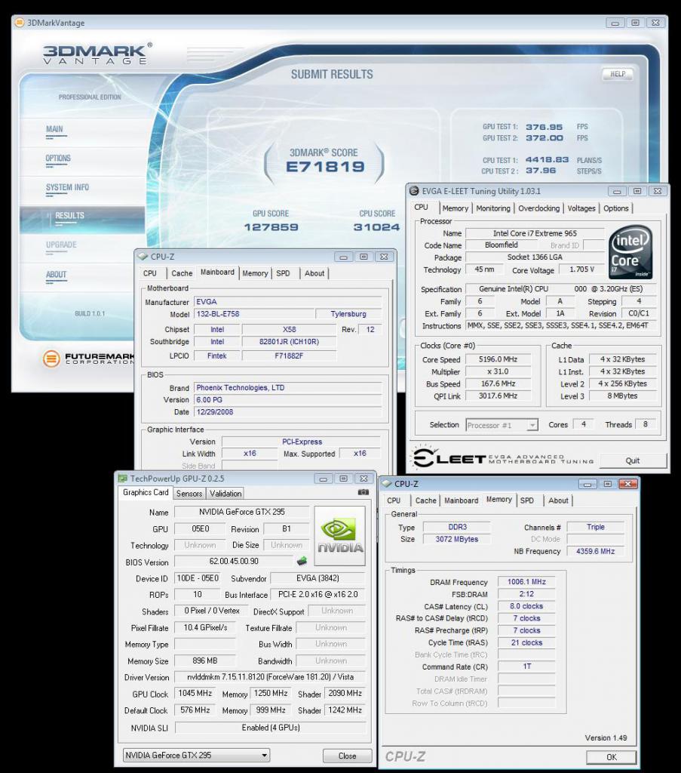Click the E-LEET logo at the bottom

point(502,458)
